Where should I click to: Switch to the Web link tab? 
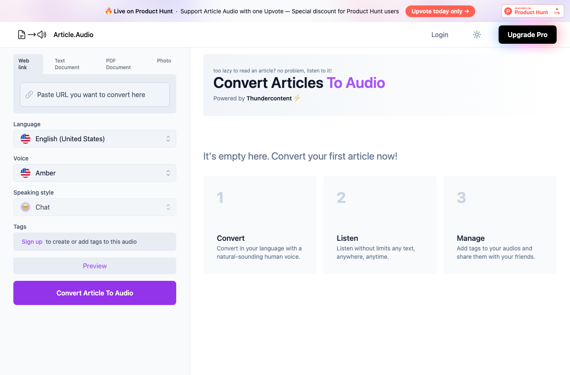point(28,64)
